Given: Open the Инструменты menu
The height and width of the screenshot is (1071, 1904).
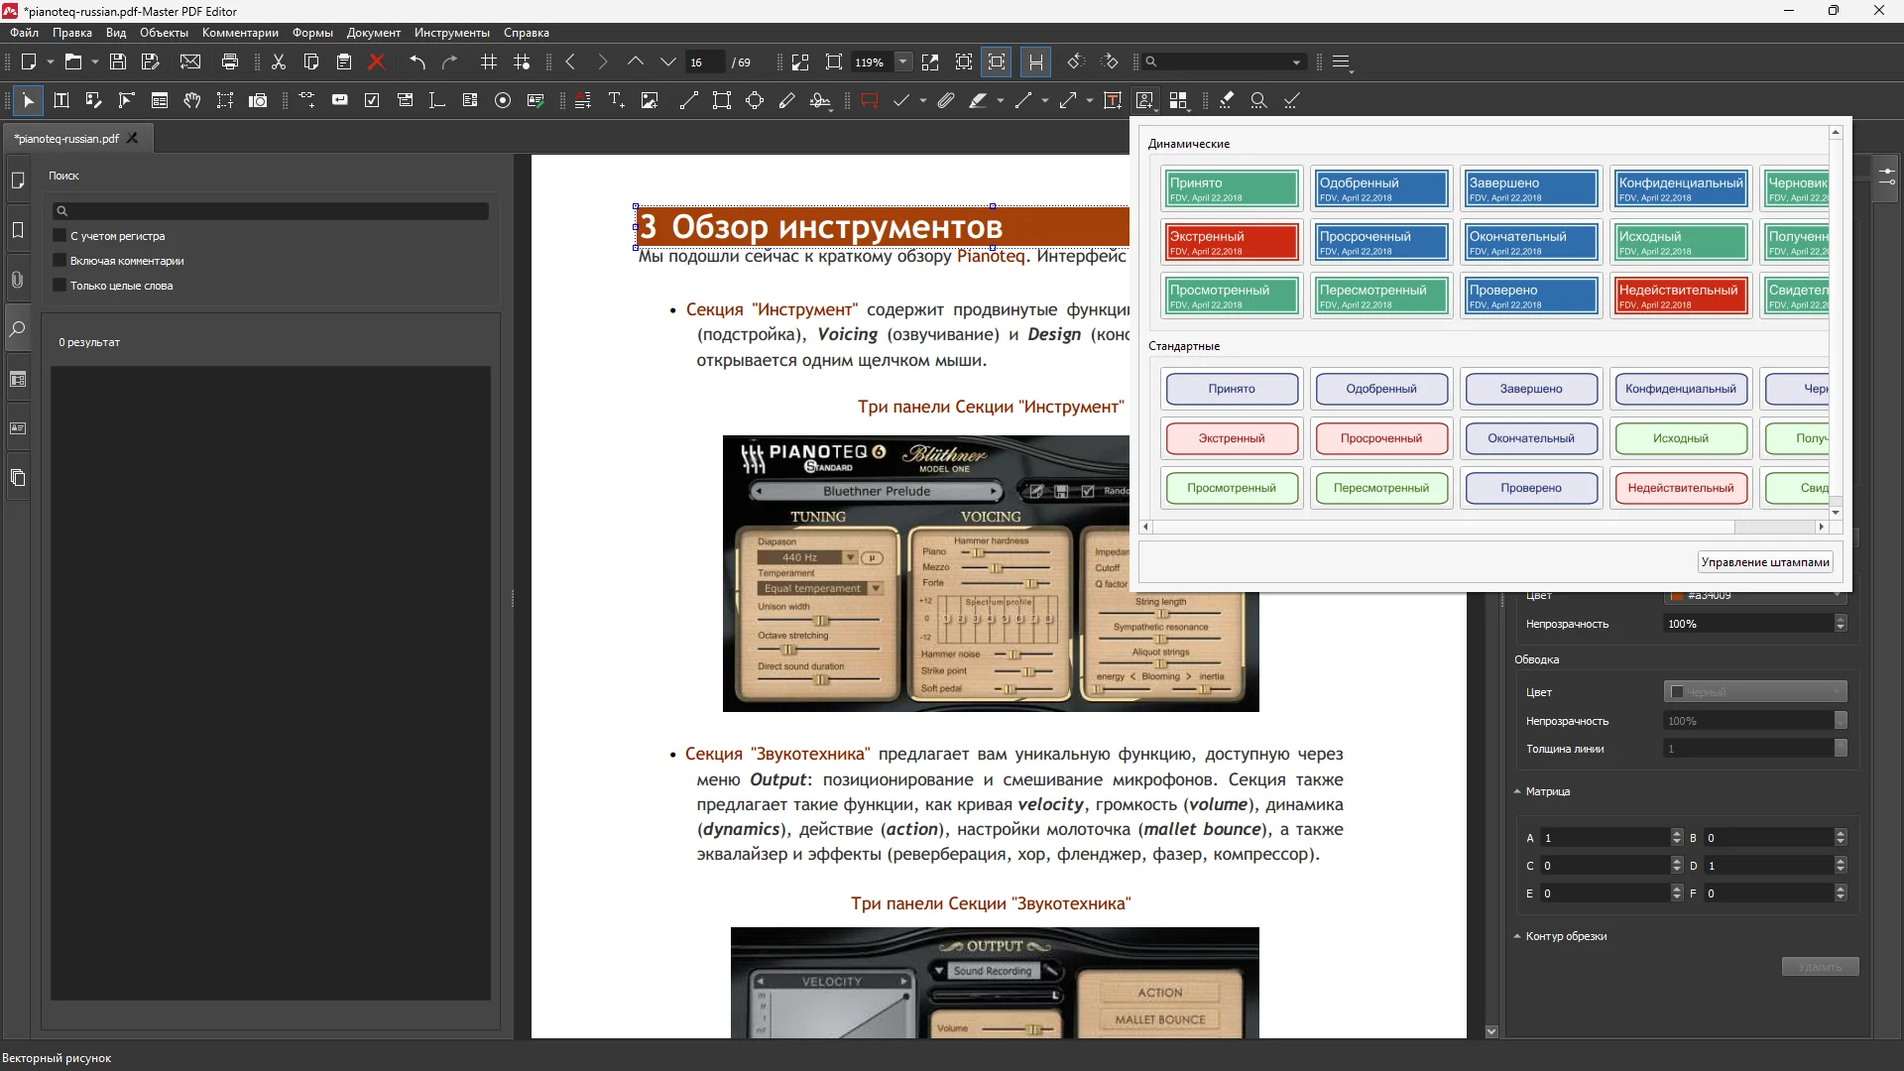Looking at the screenshot, I should pyautogui.click(x=451, y=33).
